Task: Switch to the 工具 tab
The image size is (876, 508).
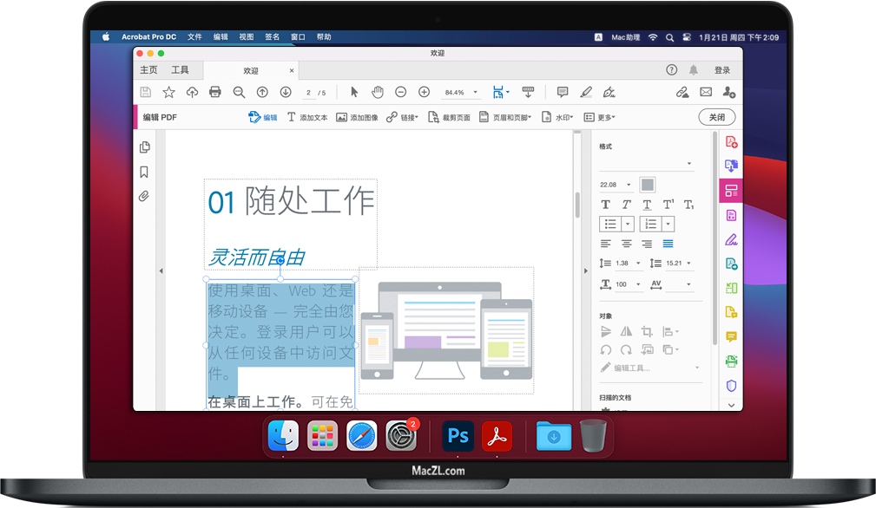Action: click(x=180, y=70)
